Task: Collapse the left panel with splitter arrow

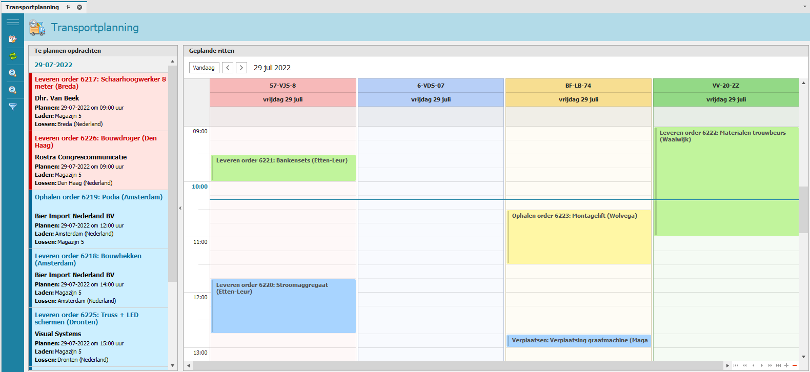Action: pos(180,208)
